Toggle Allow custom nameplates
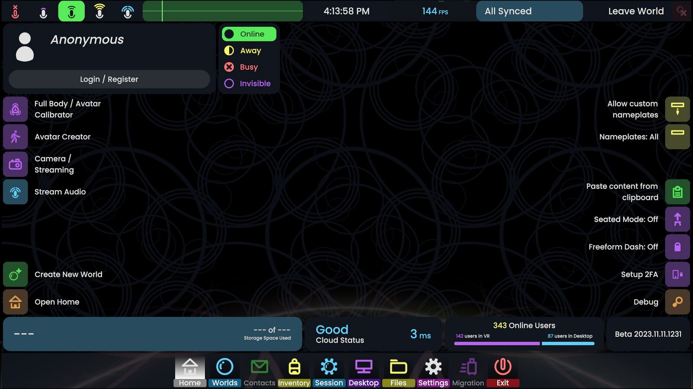Viewport: 693px width, 389px height. click(x=677, y=109)
